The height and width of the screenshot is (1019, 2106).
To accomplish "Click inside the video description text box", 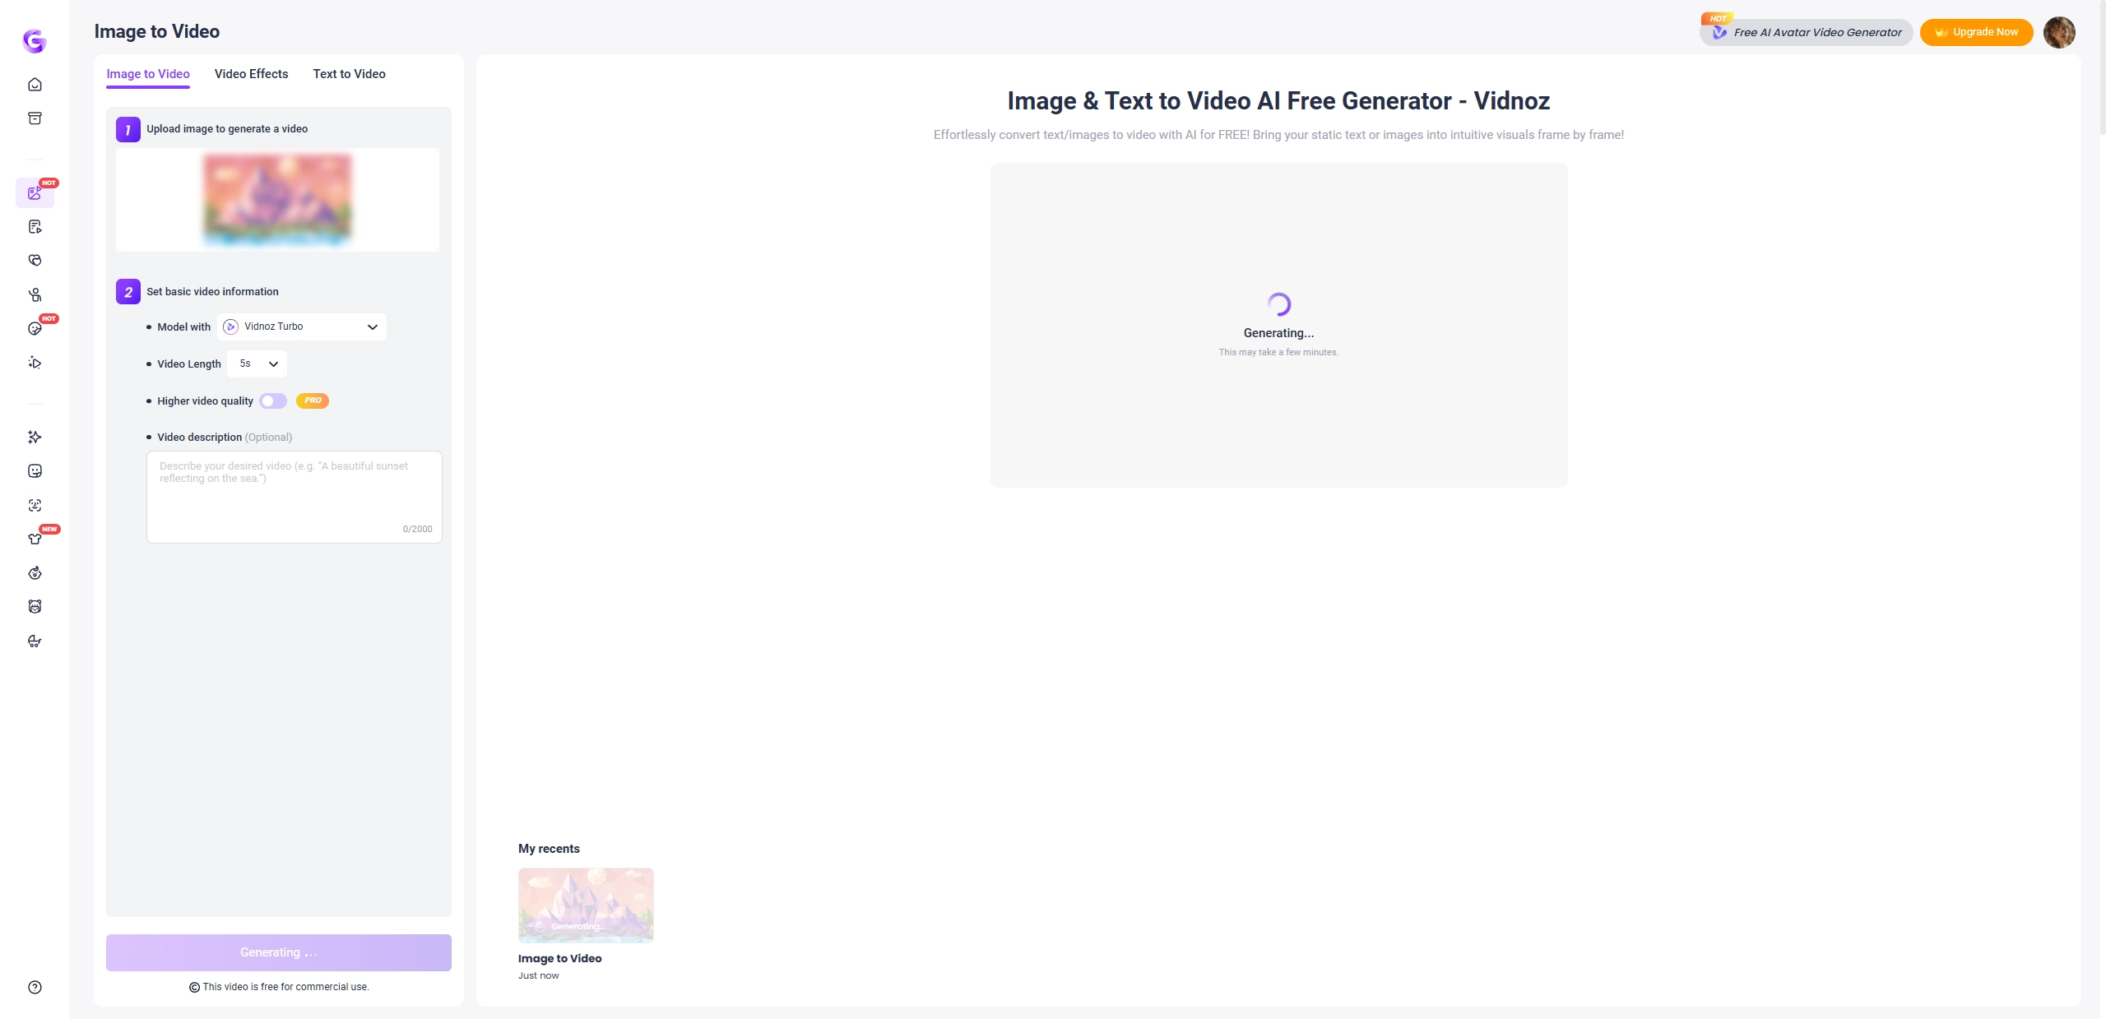I will [294, 498].
